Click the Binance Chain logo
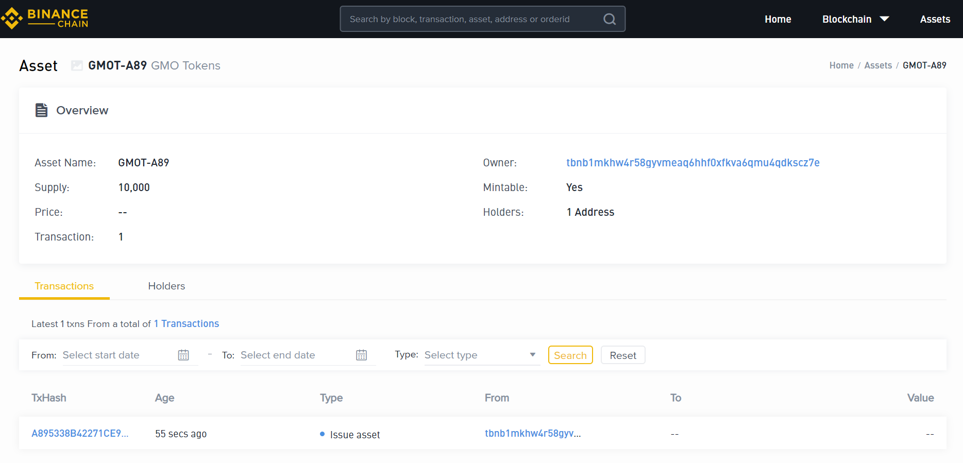This screenshot has width=963, height=463. click(x=44, y=19)
